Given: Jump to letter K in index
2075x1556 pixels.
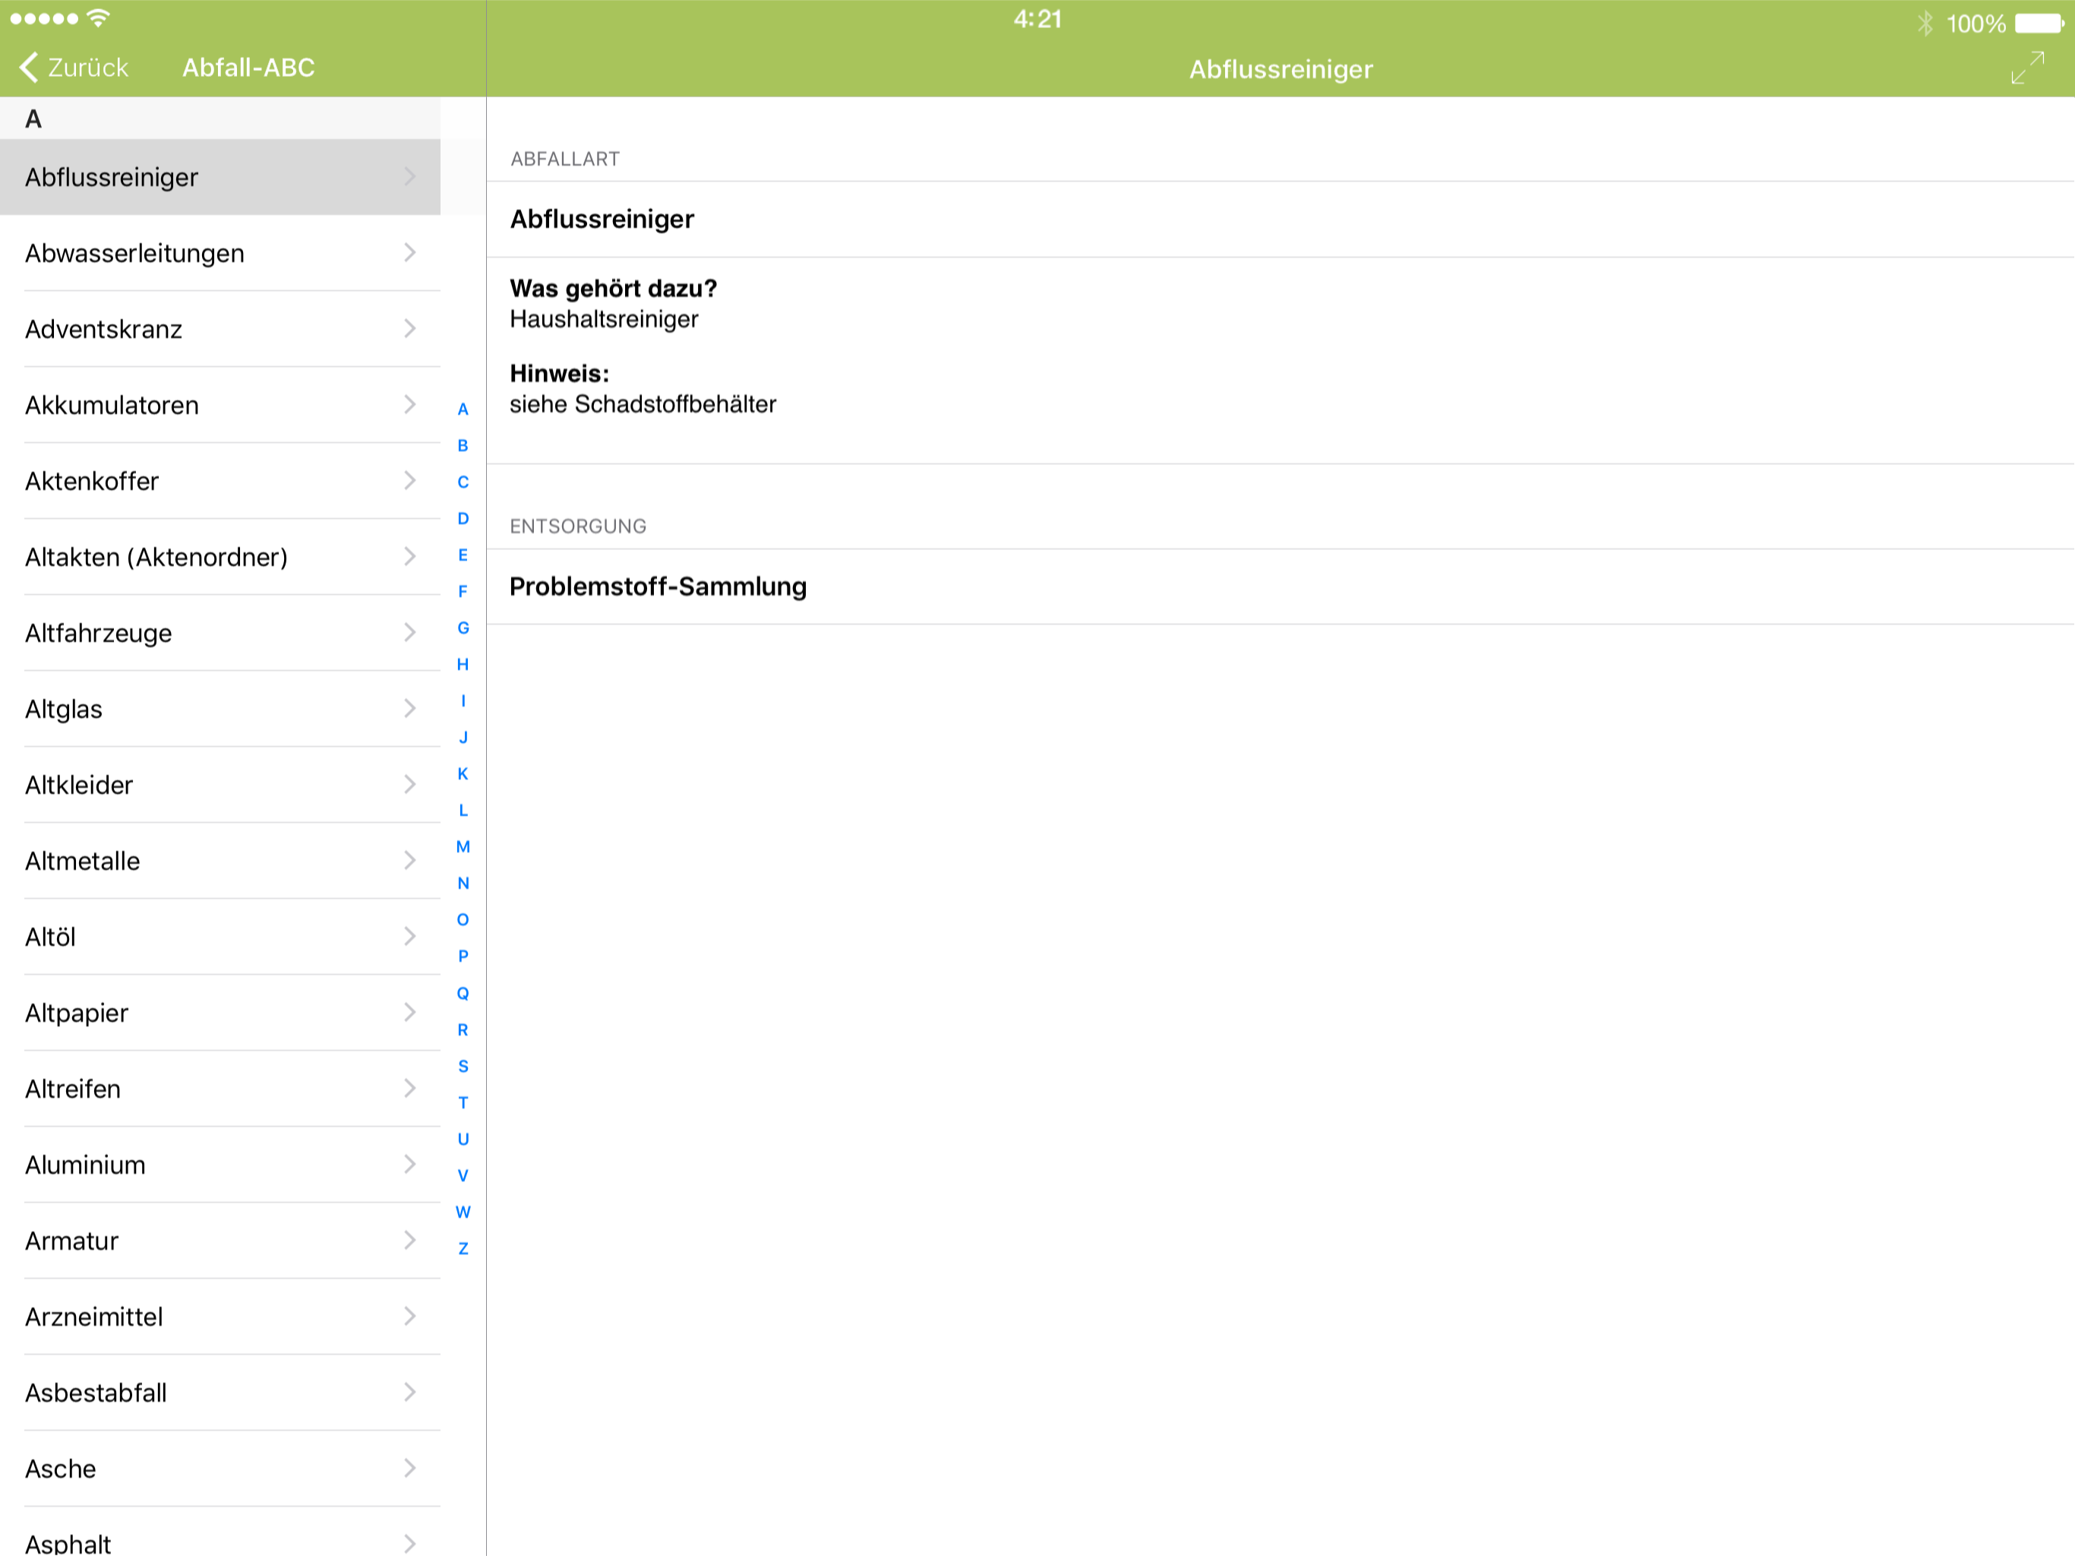Looking at the screenshot, I should pyautogui.click(x=463, y=774).
